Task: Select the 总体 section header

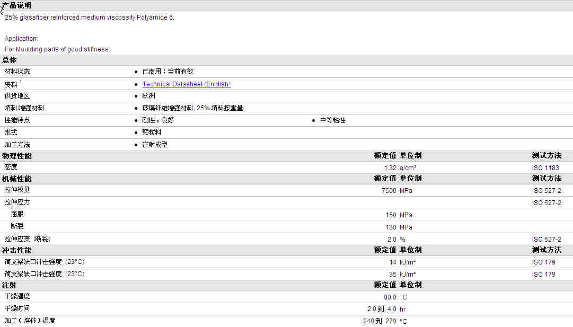Action: 10,60
